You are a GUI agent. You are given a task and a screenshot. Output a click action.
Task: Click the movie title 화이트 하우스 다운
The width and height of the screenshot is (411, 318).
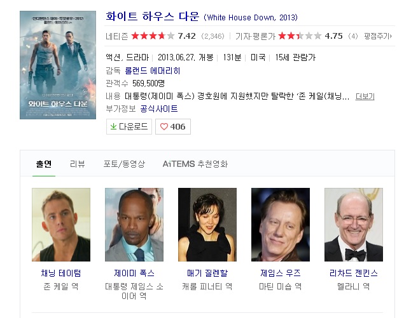pyautogui.click(x=153, y=17)
